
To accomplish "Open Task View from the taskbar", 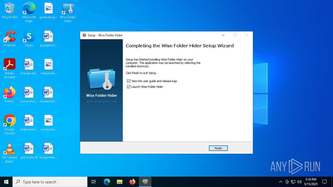I will [x=94, y=182].
